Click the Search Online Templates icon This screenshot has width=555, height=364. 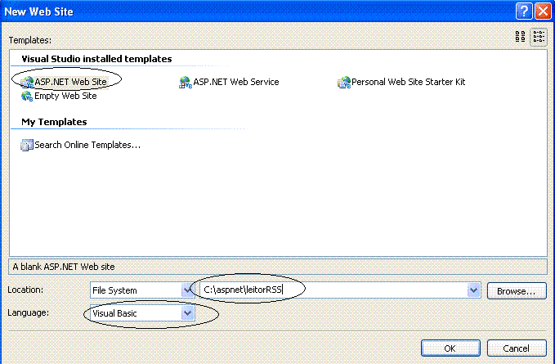tap(27, 145)
